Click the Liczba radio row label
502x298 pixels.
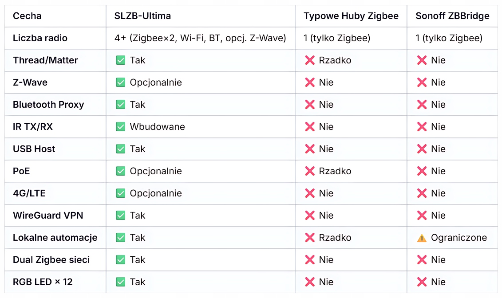coord(40,38)
